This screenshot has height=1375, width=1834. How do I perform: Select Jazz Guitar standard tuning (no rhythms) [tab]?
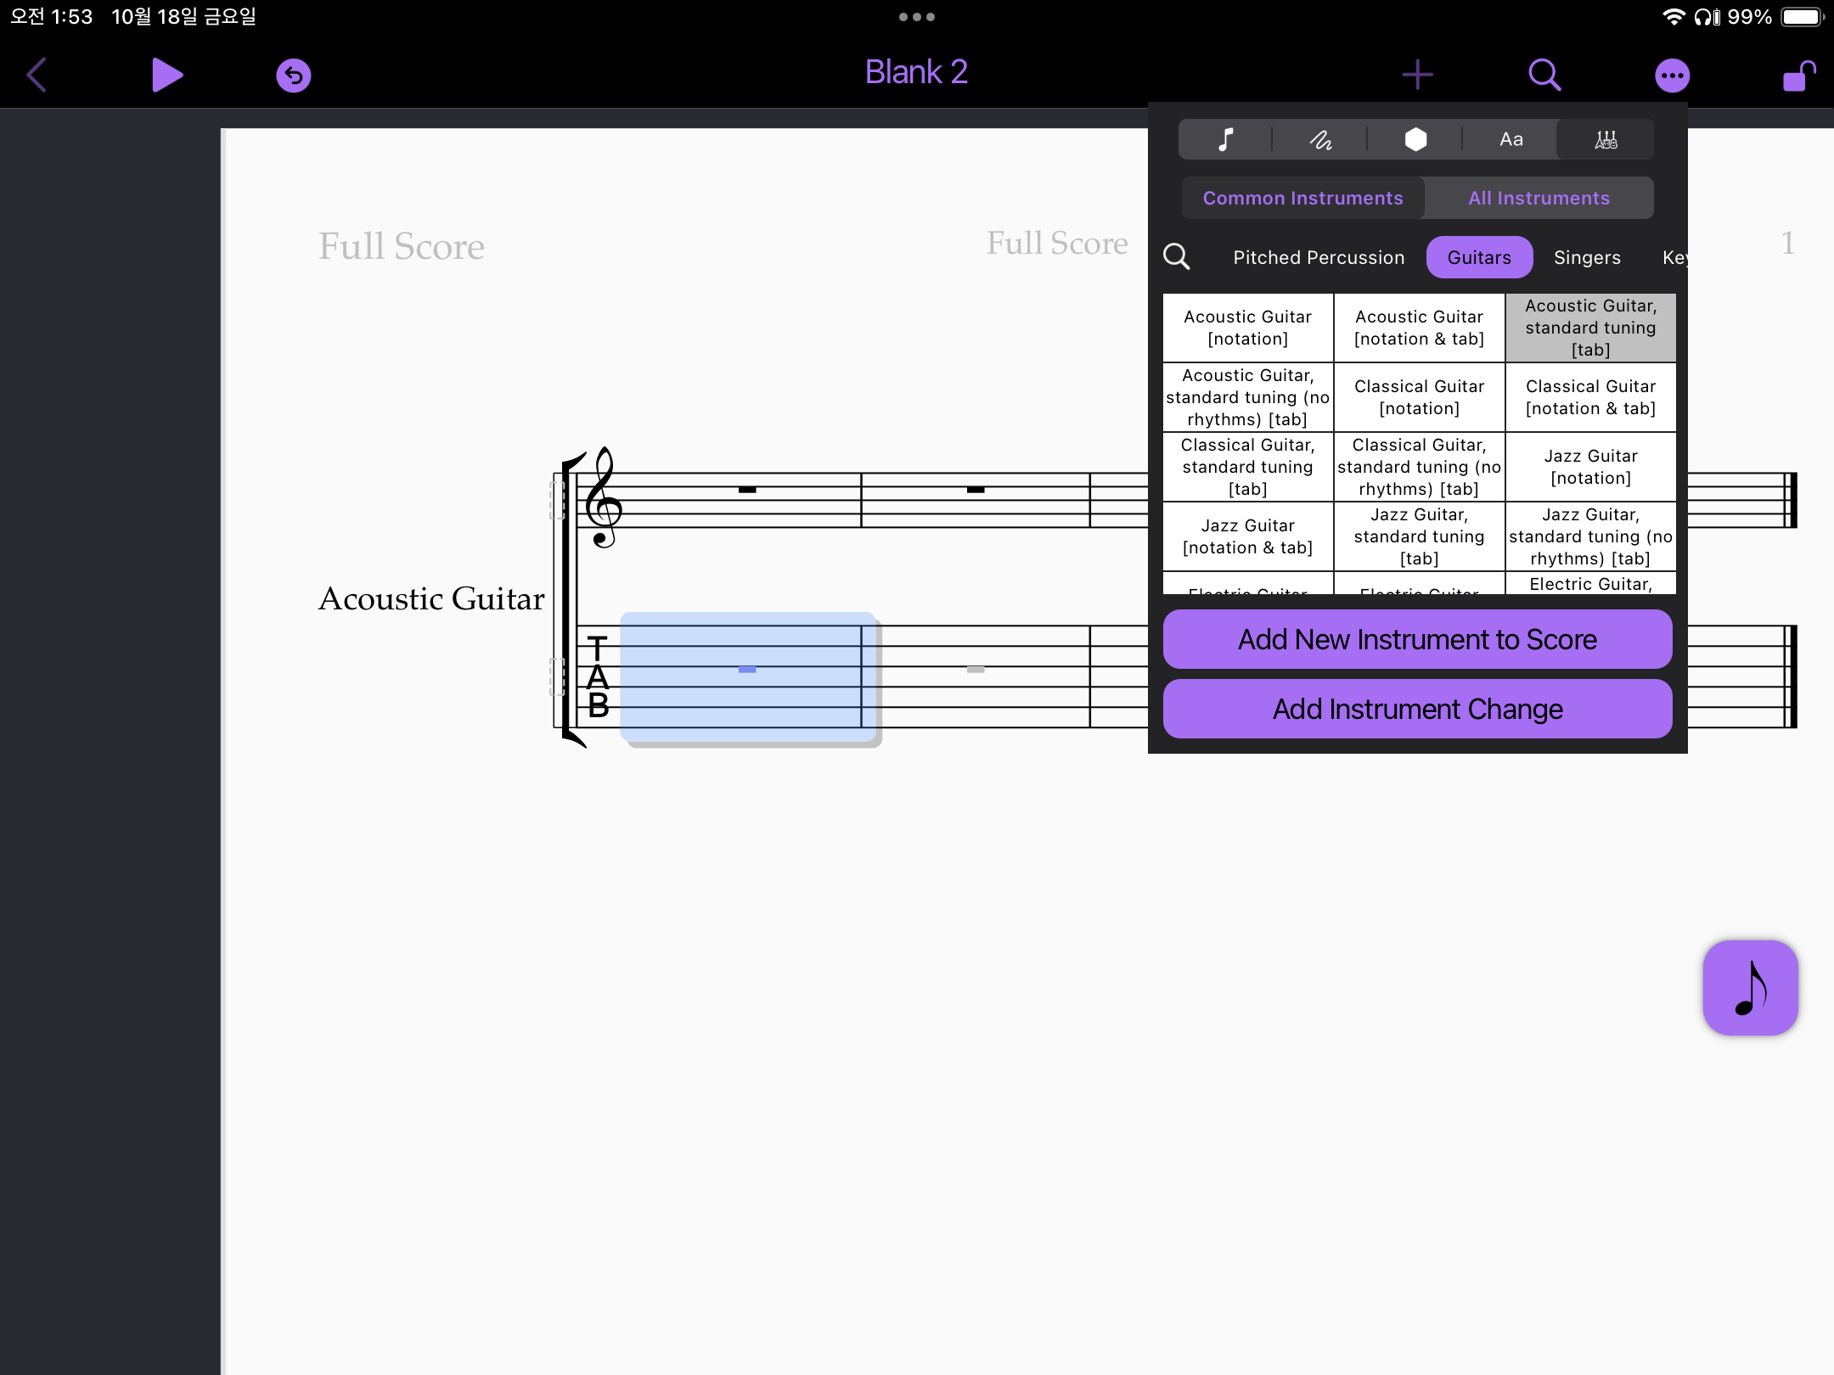click(x=1590, y=536)
